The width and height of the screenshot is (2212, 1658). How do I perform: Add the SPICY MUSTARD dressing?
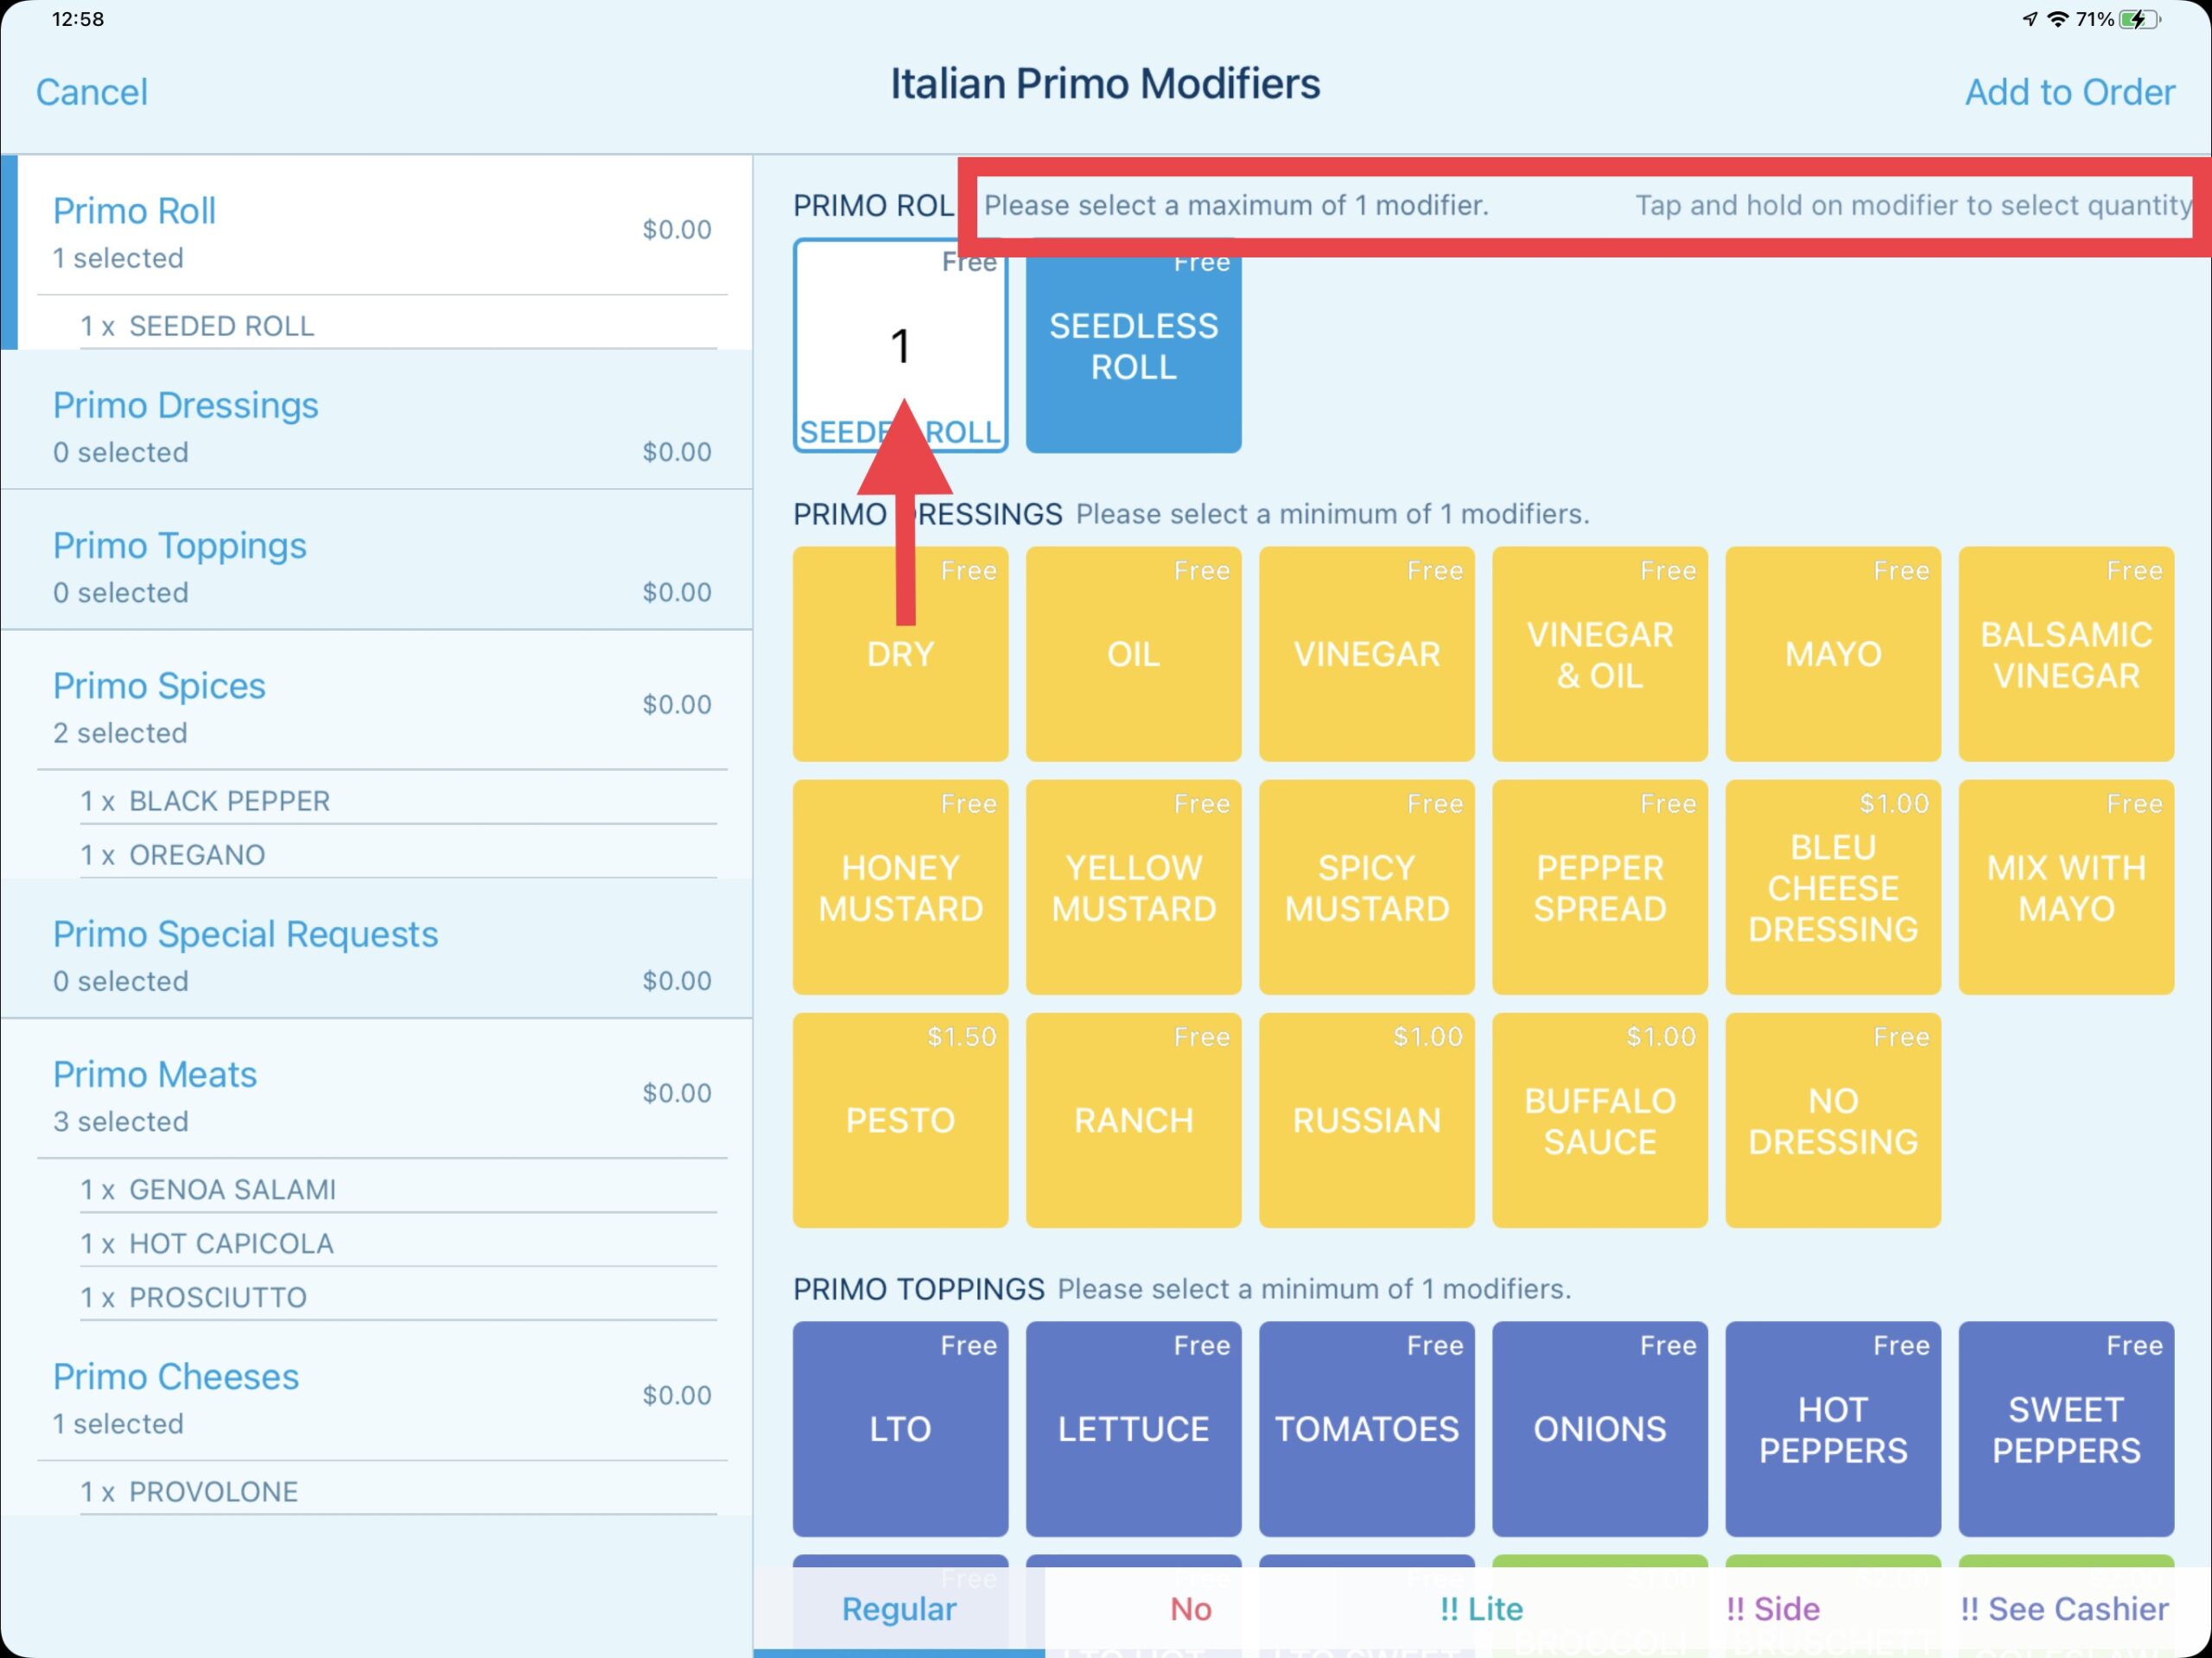[x=1366, y=887]
